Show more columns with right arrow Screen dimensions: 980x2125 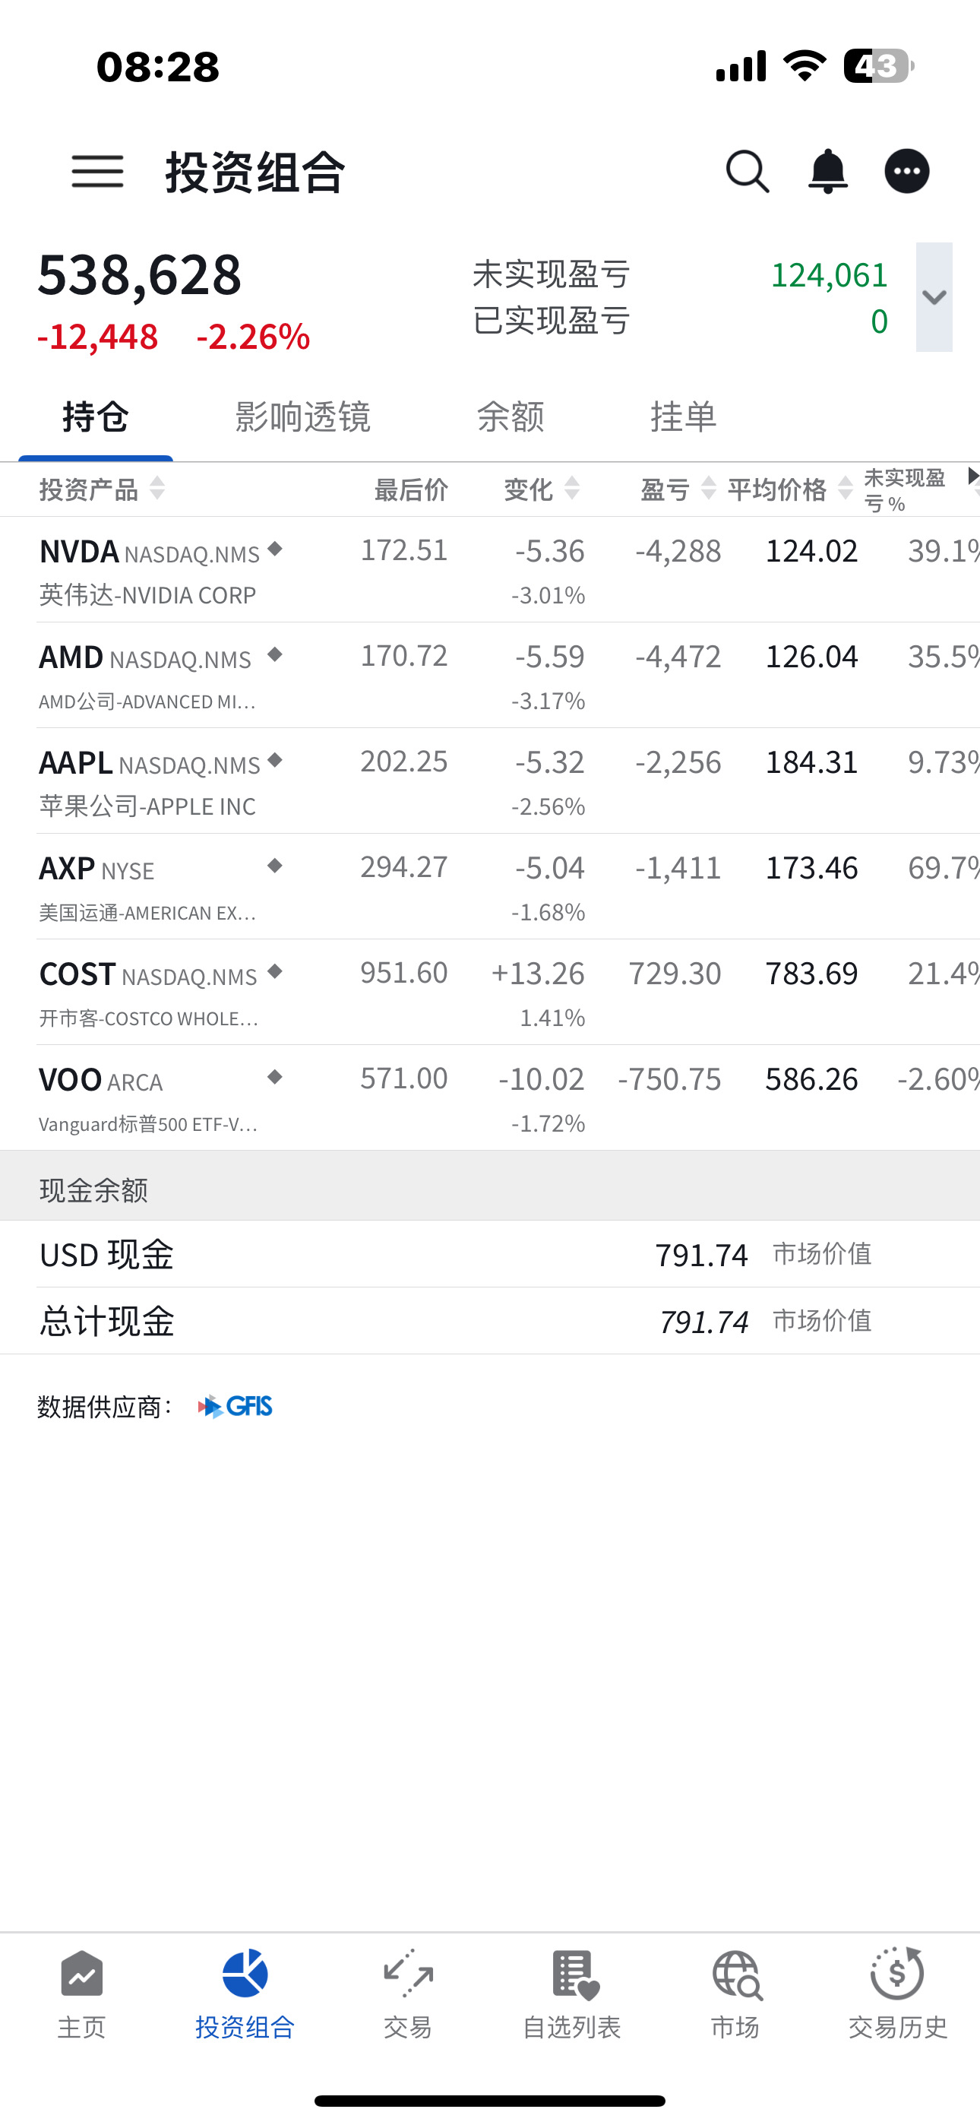972,476
